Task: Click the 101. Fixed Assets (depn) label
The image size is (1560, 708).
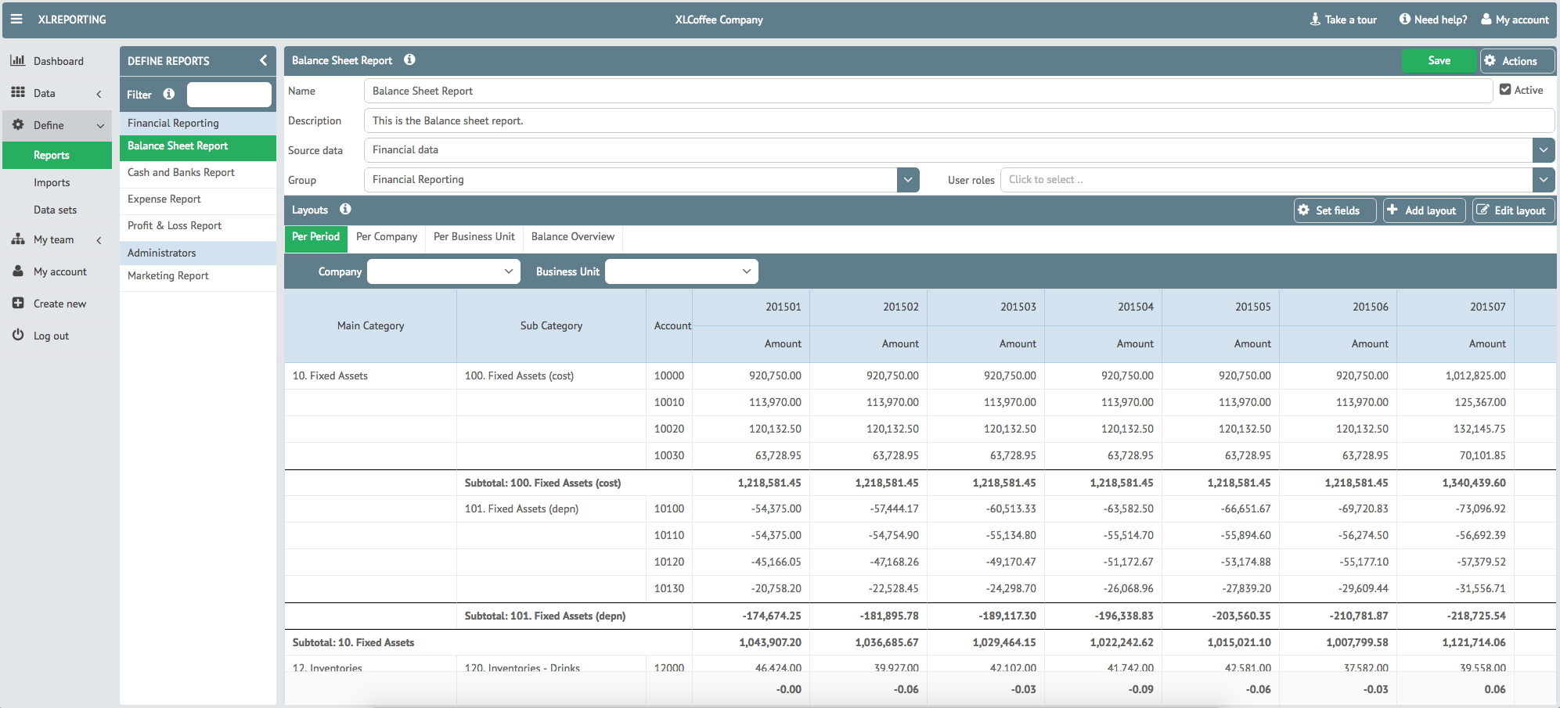Action: point(521,509)
